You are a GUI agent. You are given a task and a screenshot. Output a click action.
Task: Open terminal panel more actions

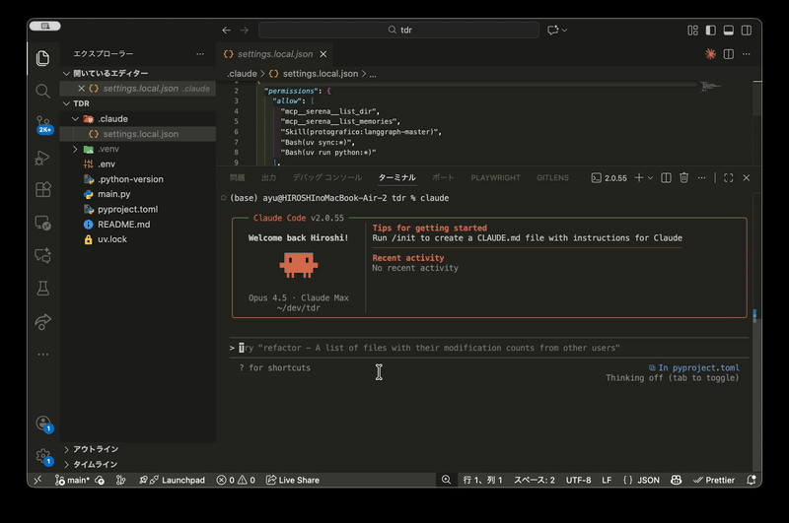pos(702,178)
